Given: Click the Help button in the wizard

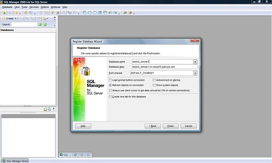Looking at the screenshot, I should point(83,126).
